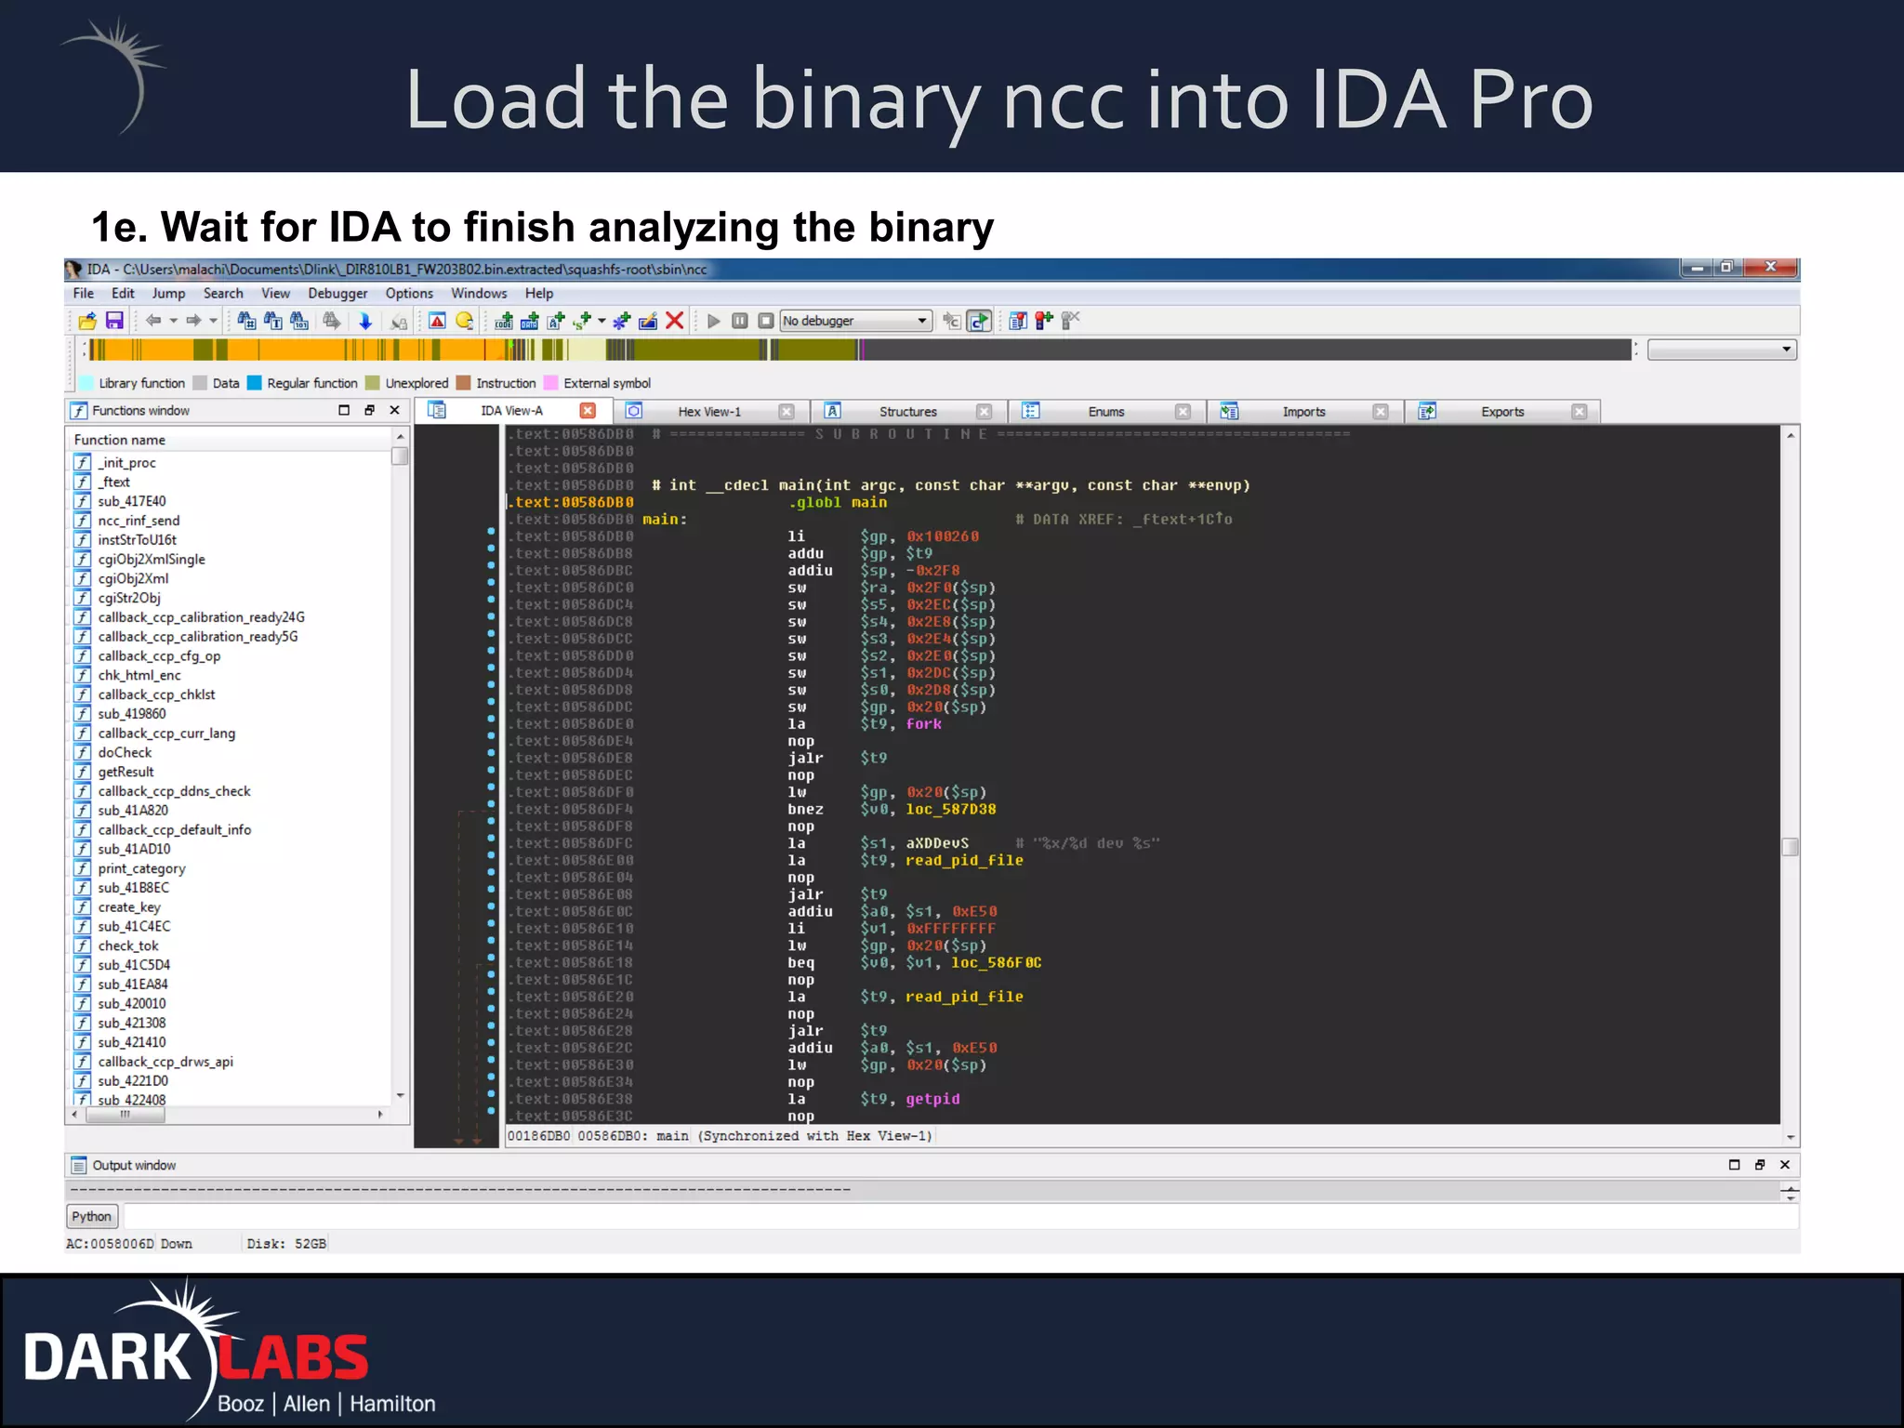Open the No debugger selection dropdown

[x=855, y=321]
